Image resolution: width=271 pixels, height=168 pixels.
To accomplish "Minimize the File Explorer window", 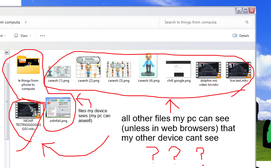I will (x=239, y=10).
